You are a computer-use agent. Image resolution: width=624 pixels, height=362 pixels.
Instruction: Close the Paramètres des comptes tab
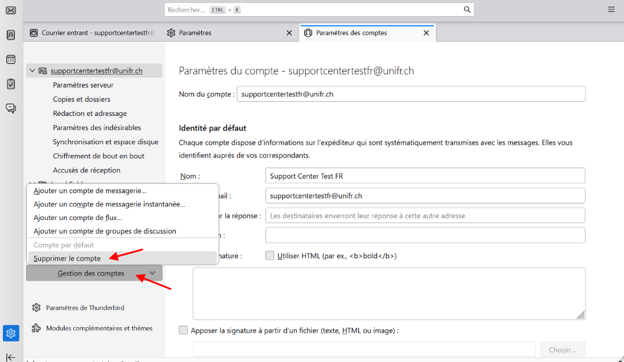[x=426, y=33]
